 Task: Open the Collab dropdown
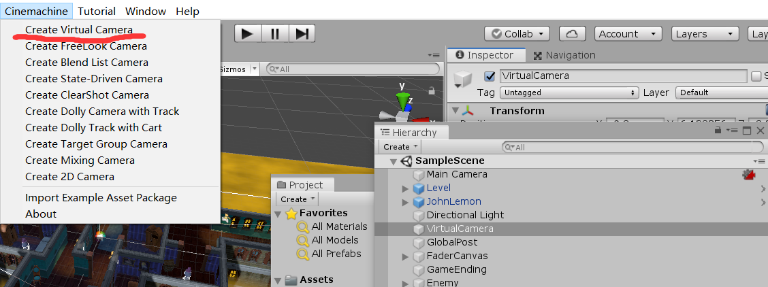pos(517,33)
